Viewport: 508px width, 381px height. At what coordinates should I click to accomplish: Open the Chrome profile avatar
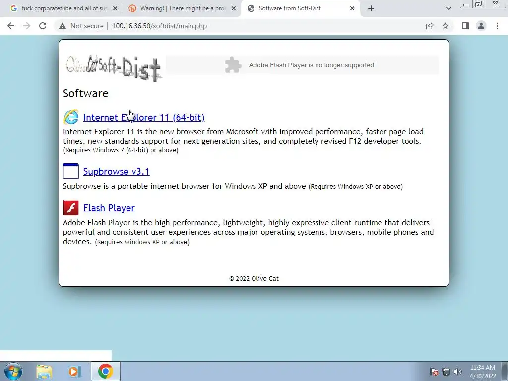(481, 26)
